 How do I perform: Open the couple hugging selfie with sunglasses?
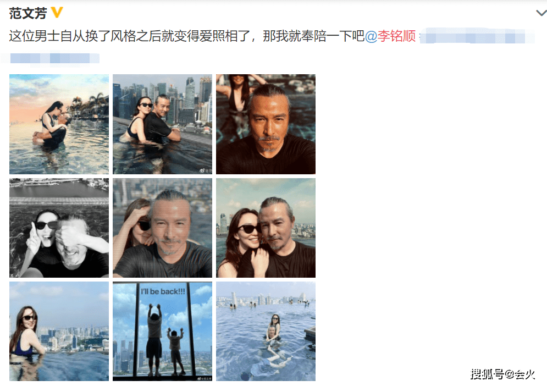click(x=266, y=228)
